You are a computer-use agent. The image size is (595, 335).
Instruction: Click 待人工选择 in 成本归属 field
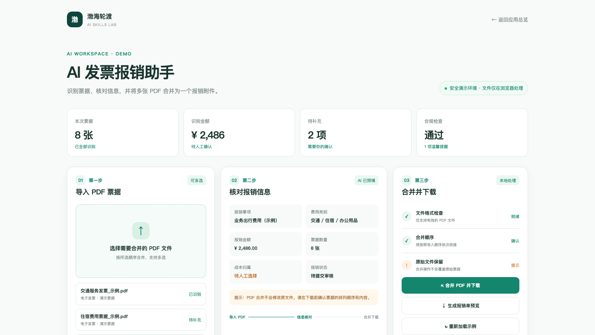(245, 276)
